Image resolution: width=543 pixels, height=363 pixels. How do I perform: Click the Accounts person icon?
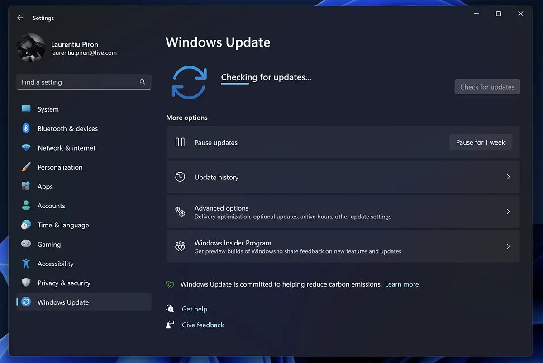26,206
